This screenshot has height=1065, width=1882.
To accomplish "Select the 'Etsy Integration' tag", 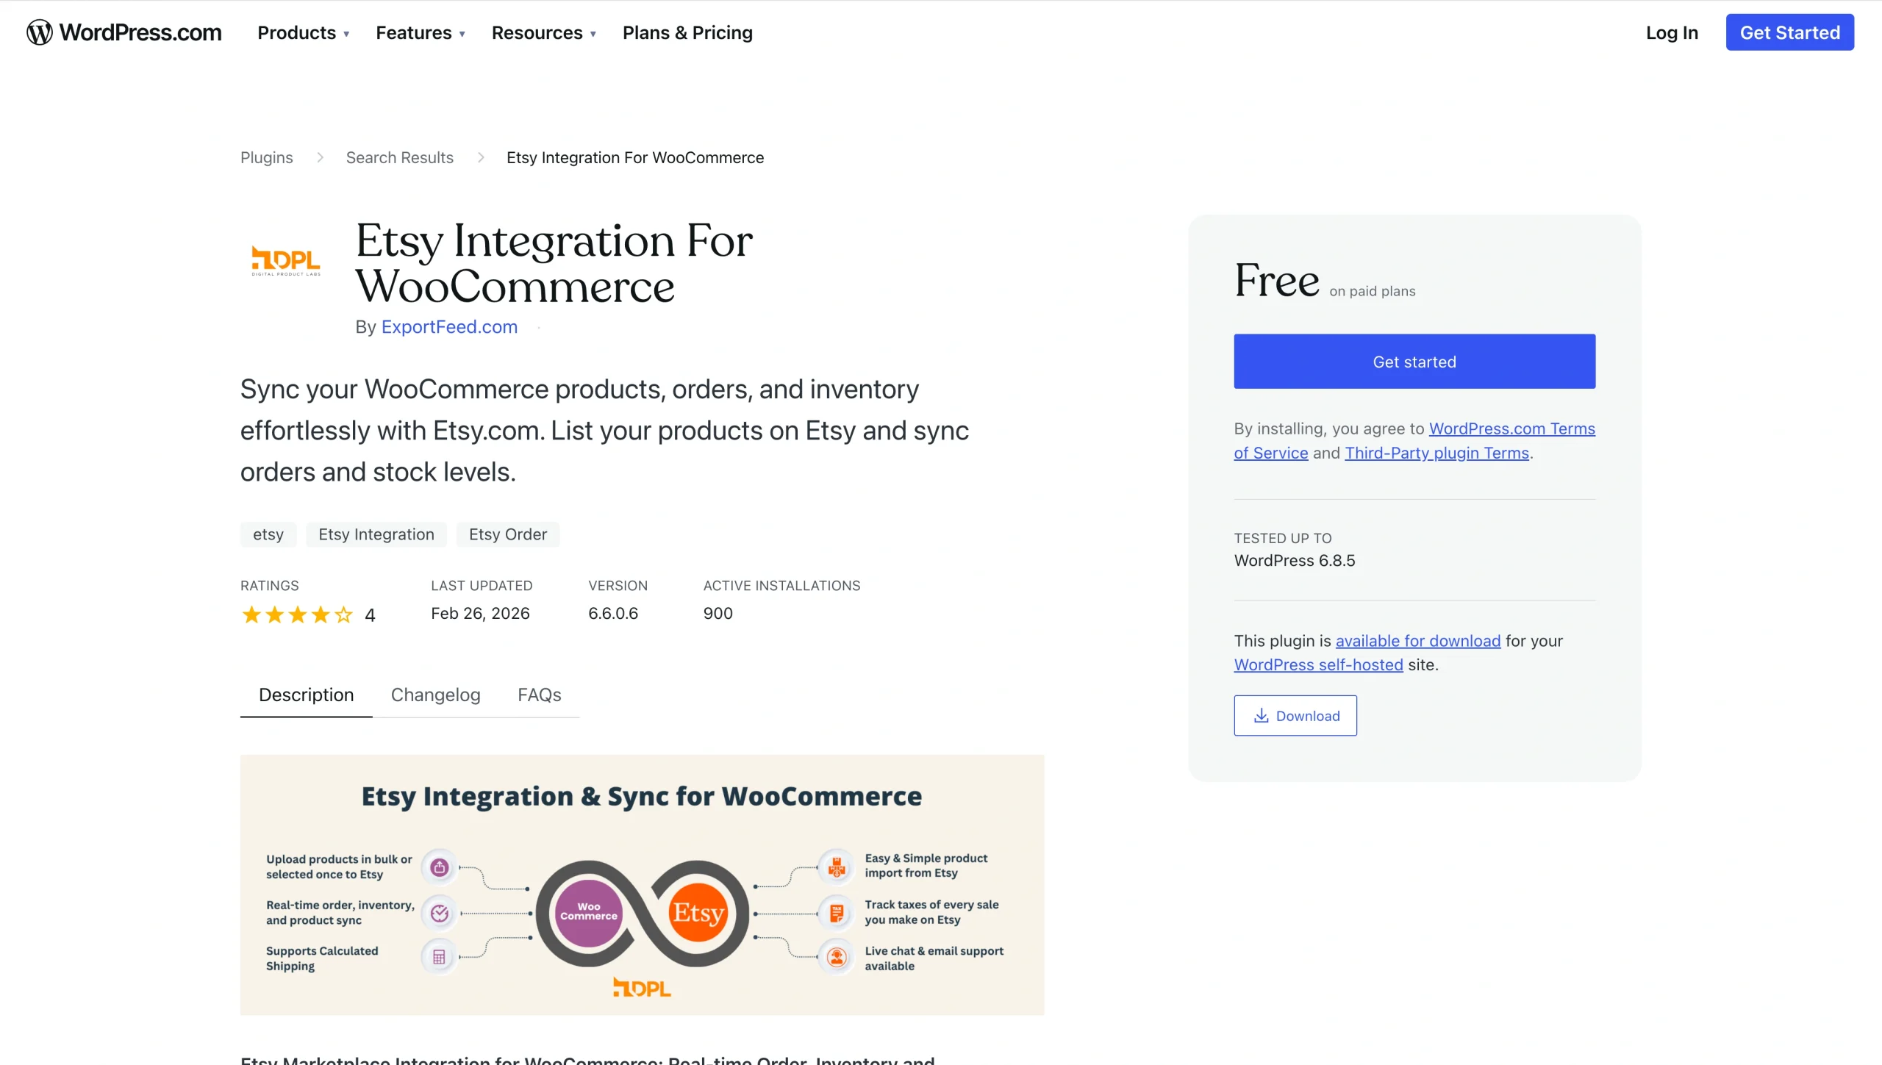I will click(376, 534).
